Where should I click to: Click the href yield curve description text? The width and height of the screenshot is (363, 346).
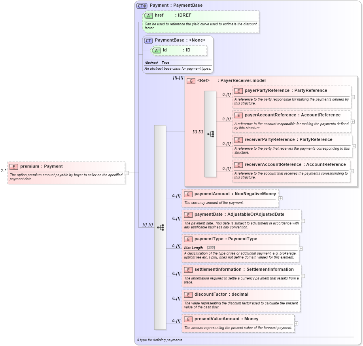[200, 26]
